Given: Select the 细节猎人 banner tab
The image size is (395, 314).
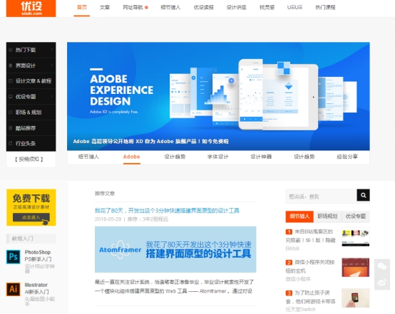Looking at the screenshot, I should tap(88, 157).
